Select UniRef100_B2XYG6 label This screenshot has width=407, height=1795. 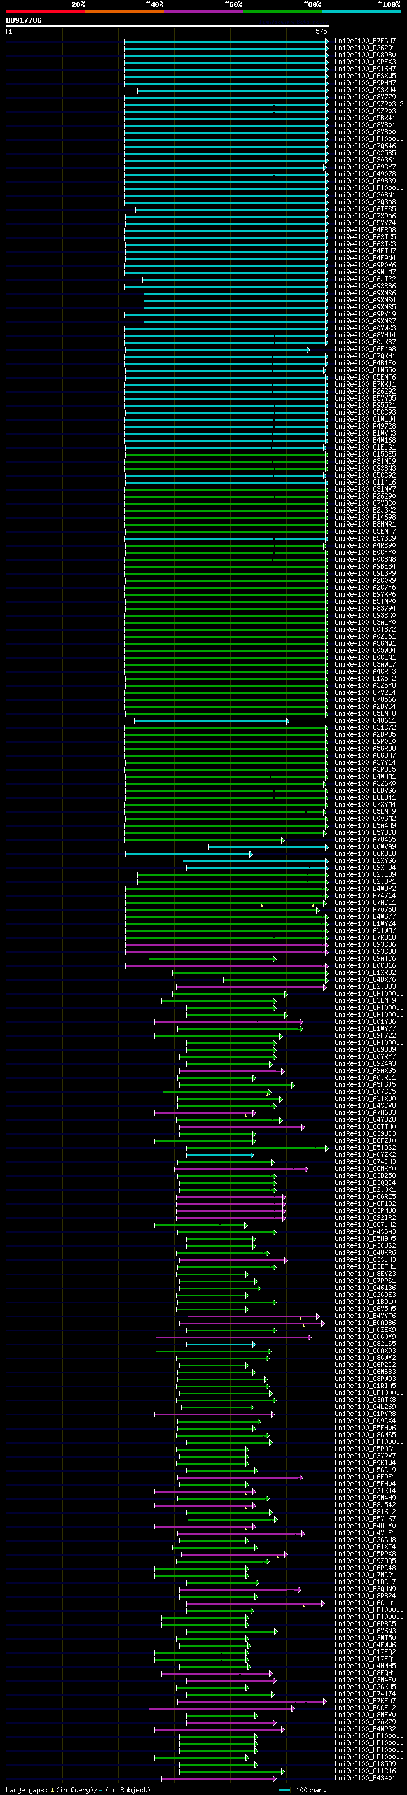pyautogui.click(x=364, y=861)
